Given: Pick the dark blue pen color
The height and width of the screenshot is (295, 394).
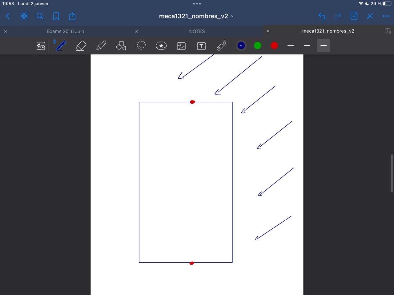Looking at the screenshot, I should click(241, 45).
